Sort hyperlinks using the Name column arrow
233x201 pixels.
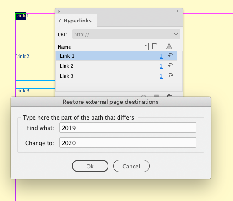(x=146, y=46)
